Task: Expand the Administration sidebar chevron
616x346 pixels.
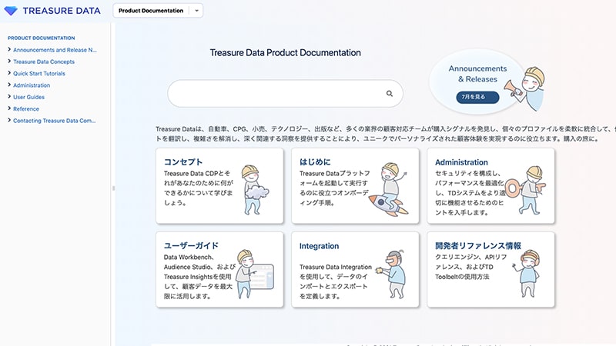Action: tap(9, 85)
